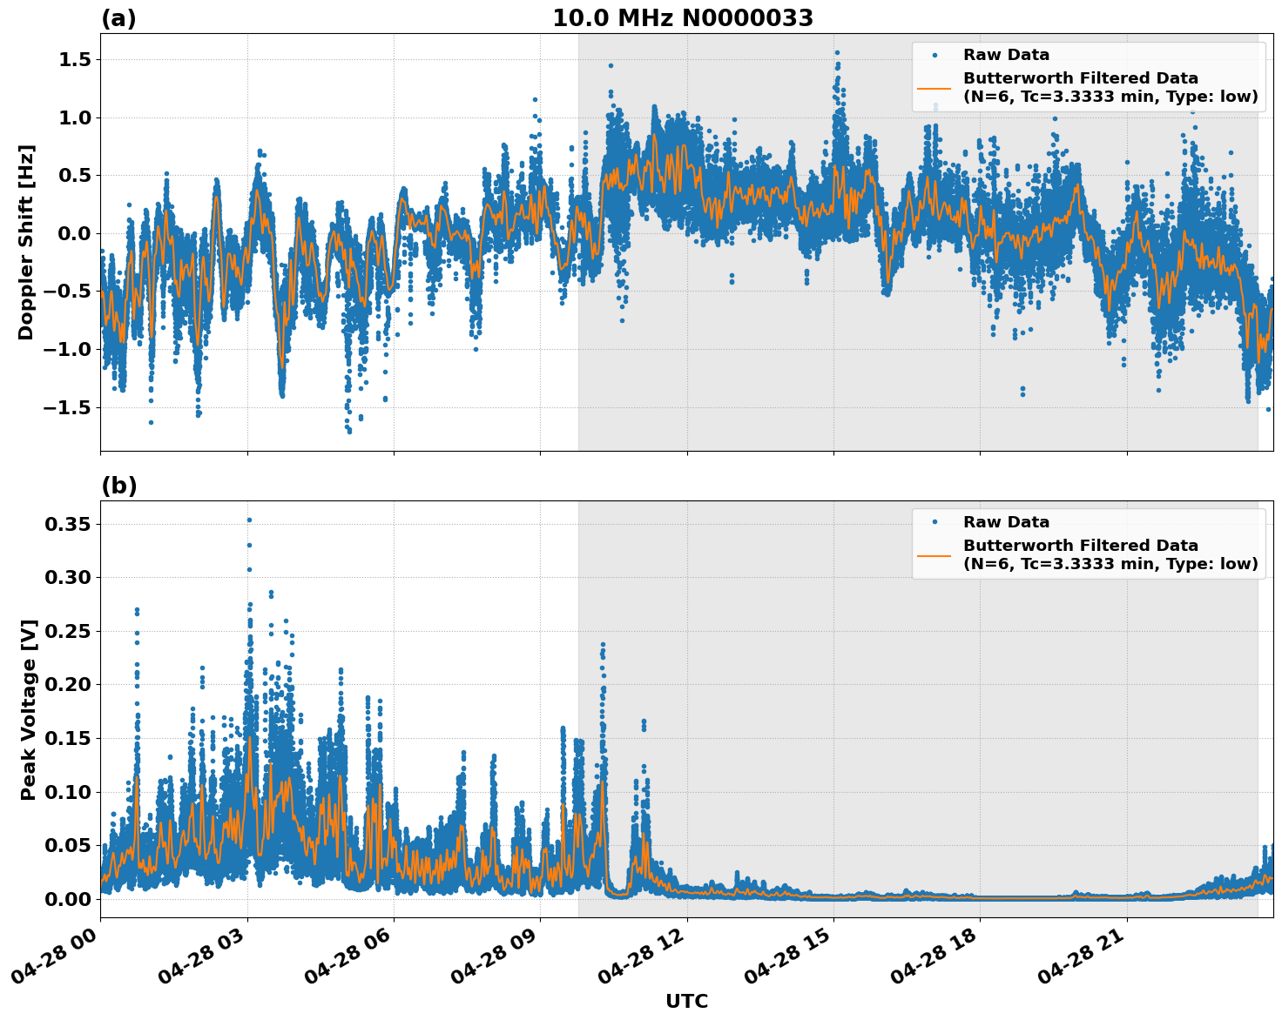Viewport: 1282px width, 1020px height.
Task: Click the panel (b) label
Action: tap(120, 485)
